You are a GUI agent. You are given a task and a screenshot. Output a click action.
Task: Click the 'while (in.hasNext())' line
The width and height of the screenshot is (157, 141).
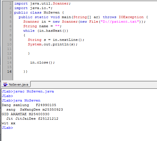coord(46,31)
